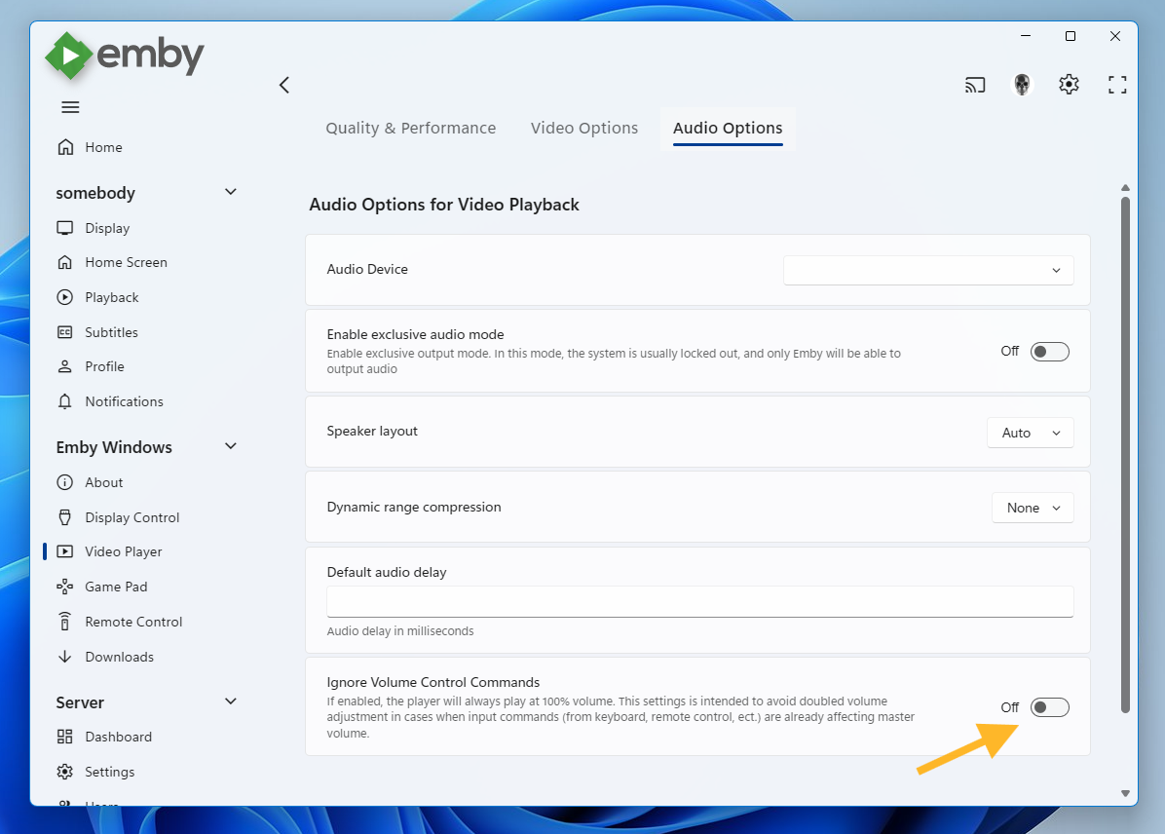Toggle fullscreen mode icon
Image resolution: width=1165 pixels, height=834 pixels.
(x=1116, y=85)
